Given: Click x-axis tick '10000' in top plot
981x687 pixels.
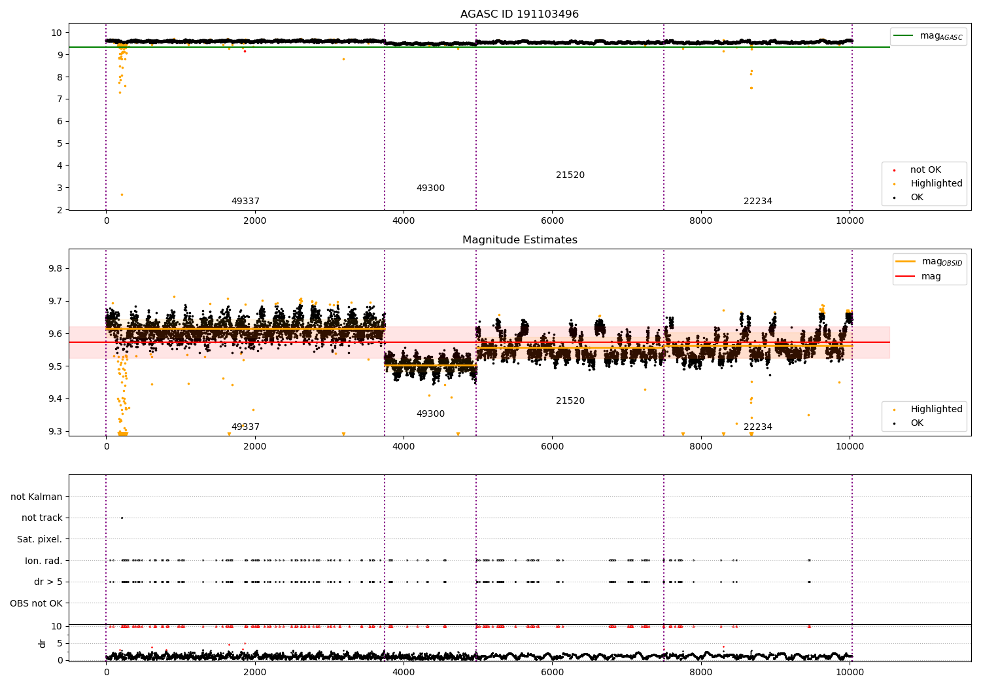Looking at the screenshot, I should (x=850, y=220).
